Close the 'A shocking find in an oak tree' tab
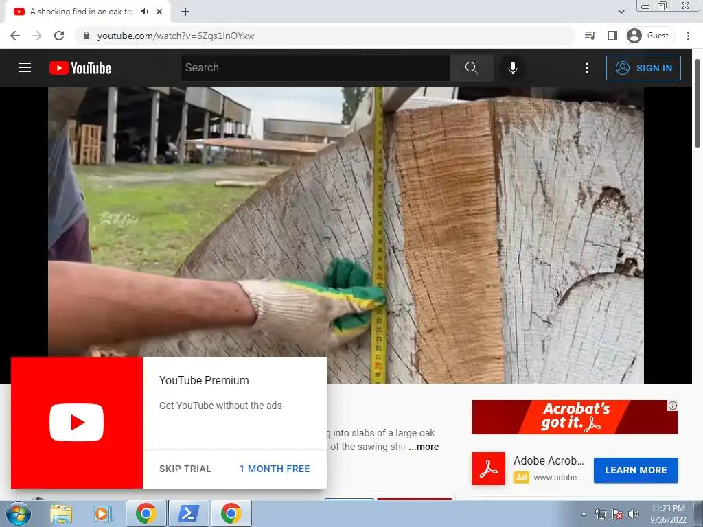The height and width of the screenshot is (527, 703). coord(159,12)
